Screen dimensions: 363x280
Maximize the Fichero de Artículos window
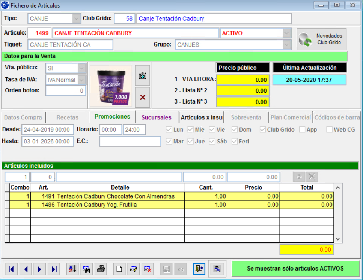pos(337,5)
